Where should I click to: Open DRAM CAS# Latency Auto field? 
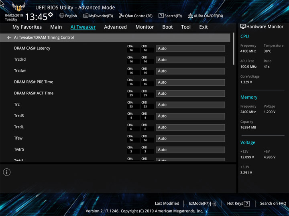190,49
